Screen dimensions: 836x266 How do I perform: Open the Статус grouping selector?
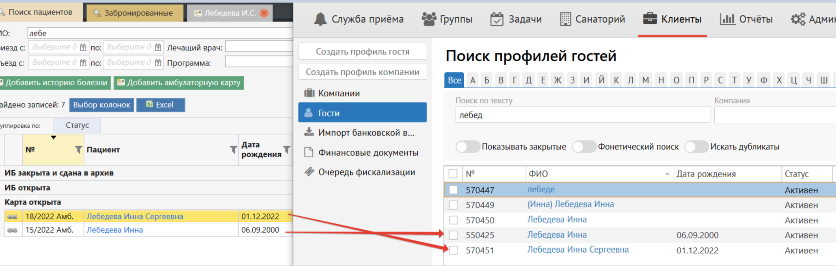click(x=77, y=125)
